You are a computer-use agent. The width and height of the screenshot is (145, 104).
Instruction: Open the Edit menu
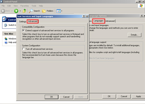point(9,6)
